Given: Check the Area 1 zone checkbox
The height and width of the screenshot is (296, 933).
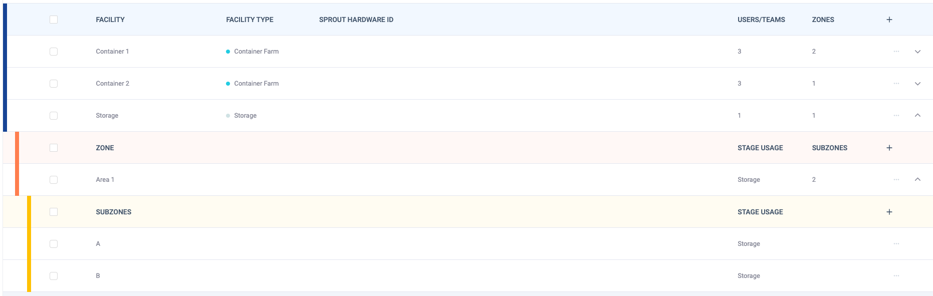Looking at the screenshot, I should tap(54, 180).
